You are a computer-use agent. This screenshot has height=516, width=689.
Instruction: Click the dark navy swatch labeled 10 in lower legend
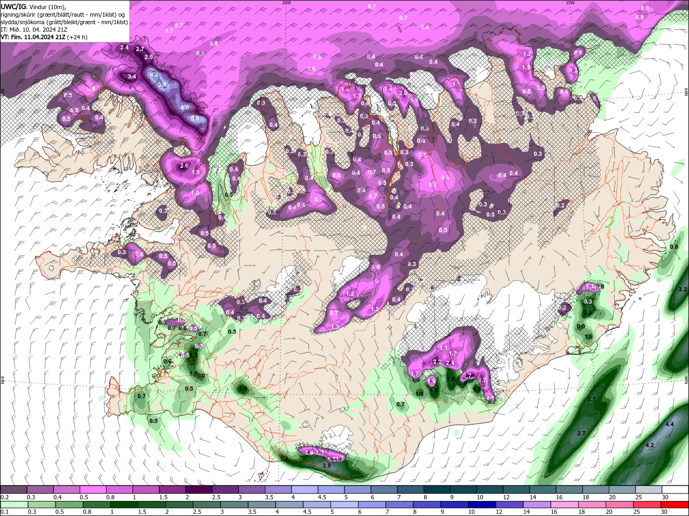tap(481, 504)
